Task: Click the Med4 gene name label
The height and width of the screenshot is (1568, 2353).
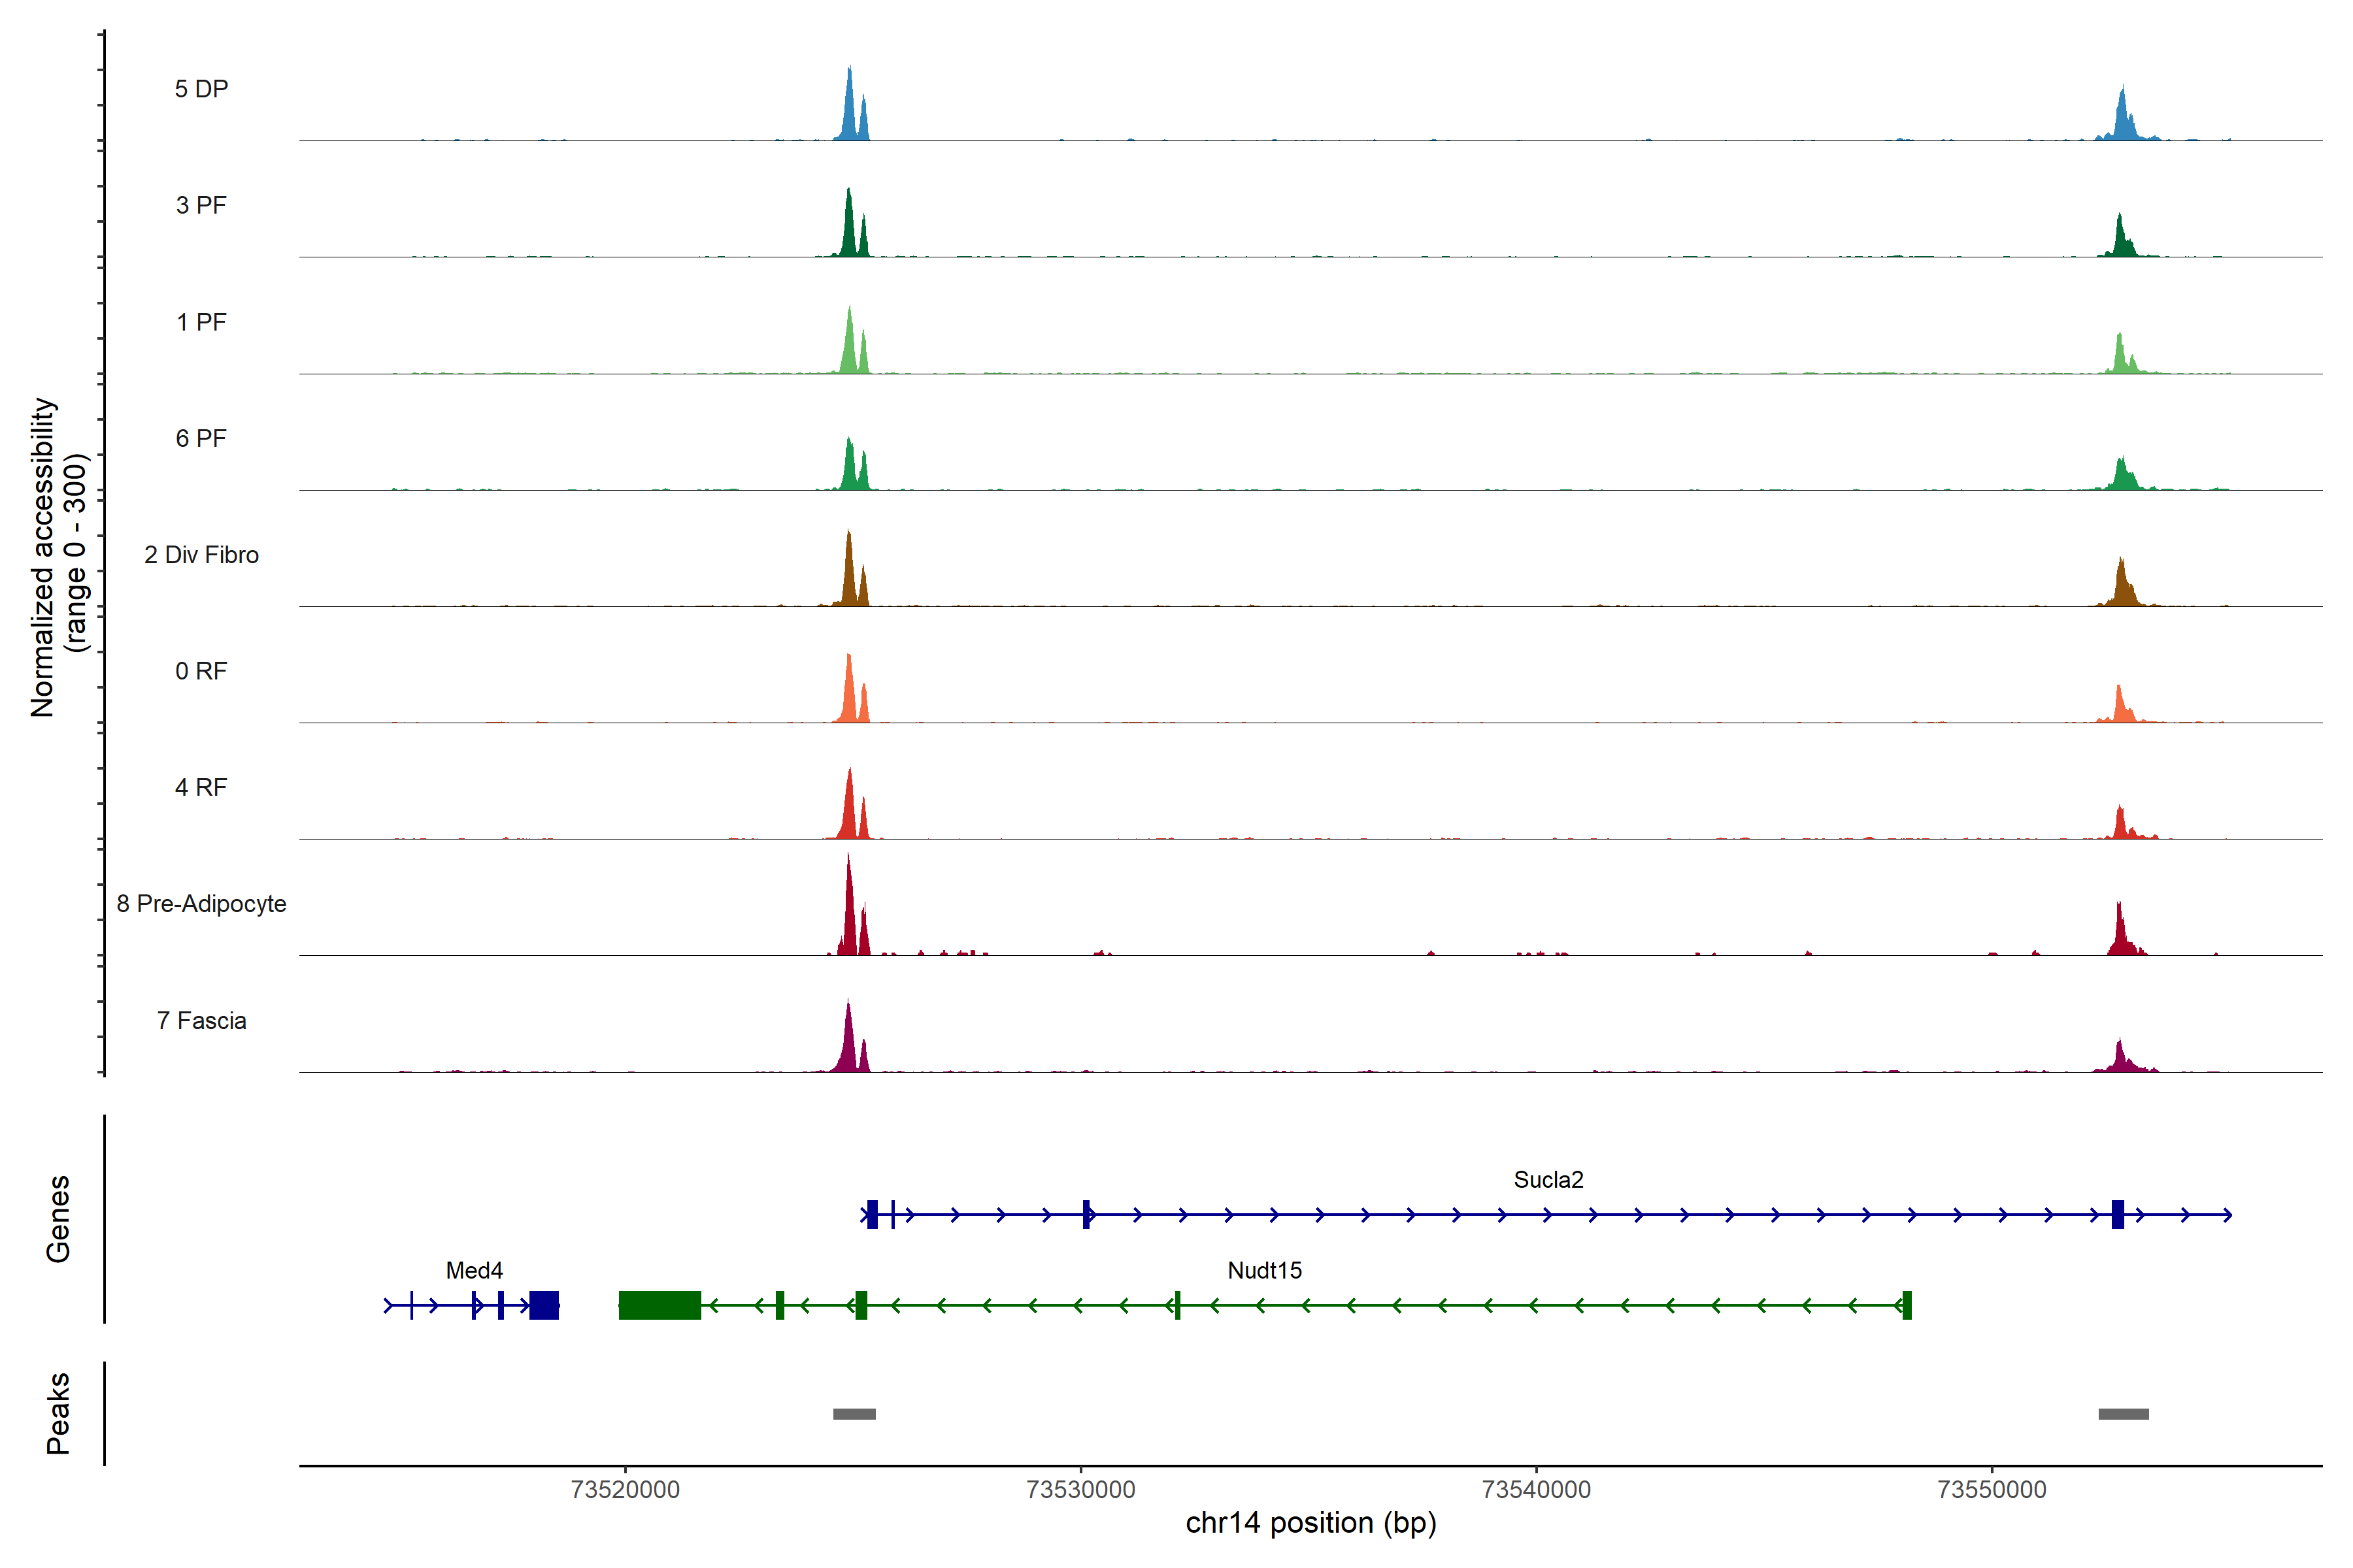Action: [475, 1271]
